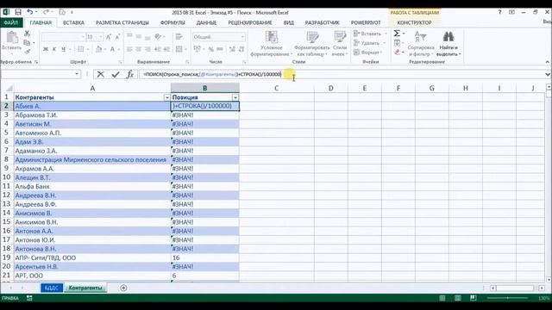Image resolution: width=552 pixels, height=310 pixels.
Task: Toggle Wrap Text in alignment group
Action: [x=179, y=36]
